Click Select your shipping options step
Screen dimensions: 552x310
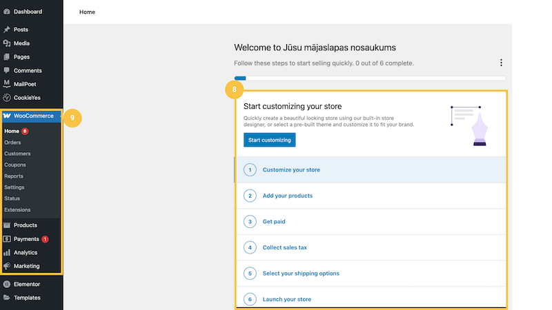(x=301, y=273)
